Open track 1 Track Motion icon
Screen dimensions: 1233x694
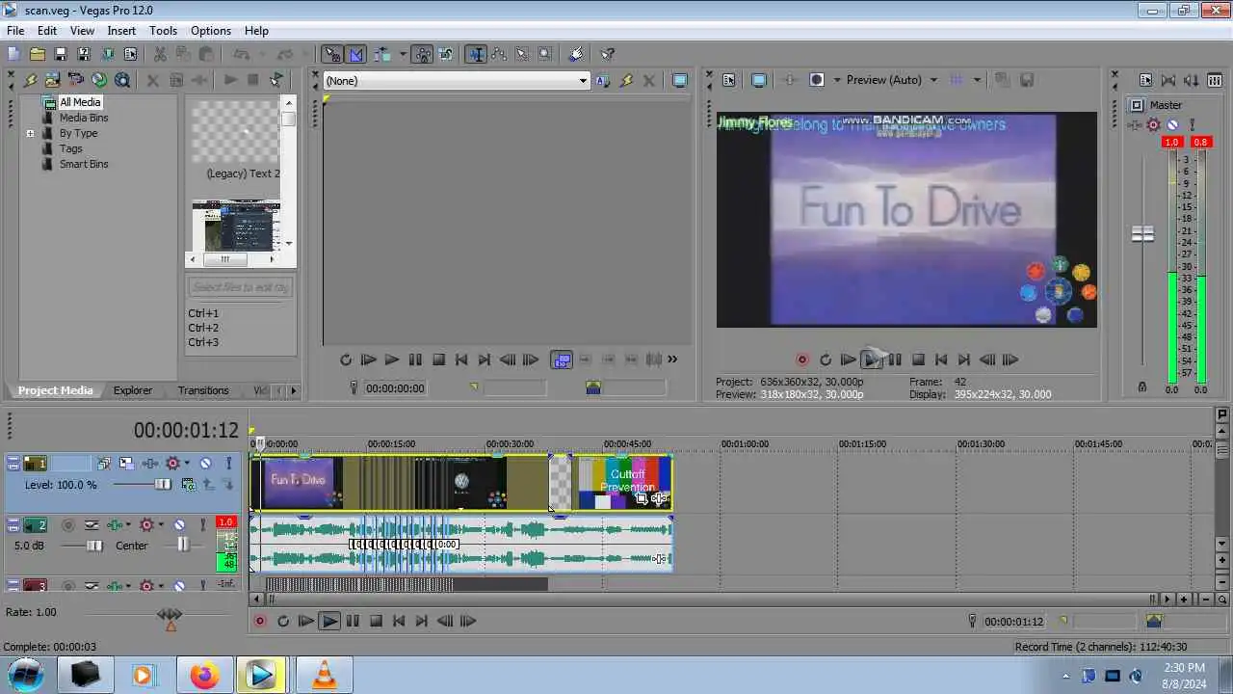point(126,464)
